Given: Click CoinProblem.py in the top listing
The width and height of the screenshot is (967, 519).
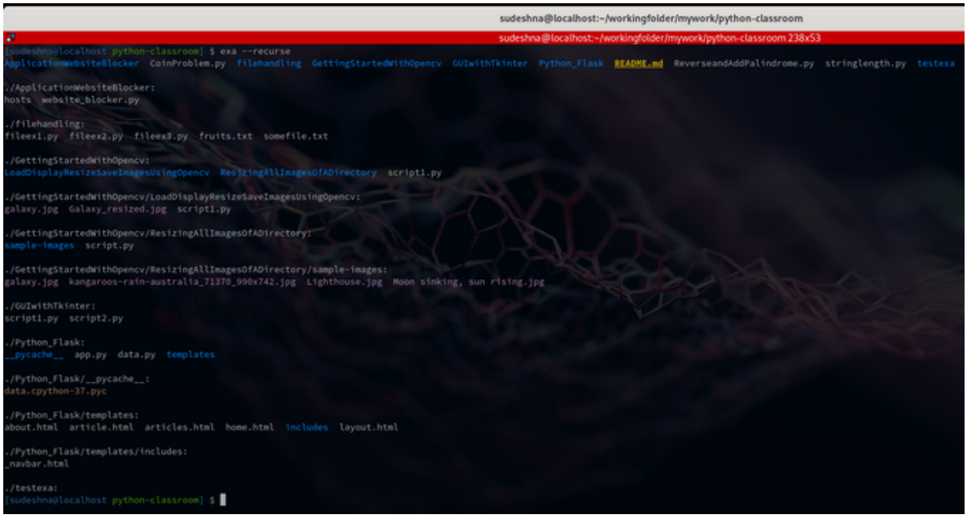Looking at the screenshot, I should (x=188, y=63).
